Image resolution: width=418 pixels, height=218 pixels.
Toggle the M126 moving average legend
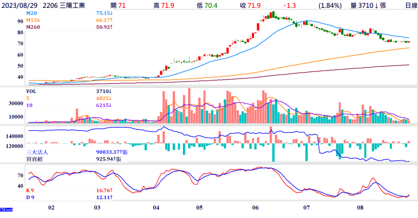coord(33,20)
